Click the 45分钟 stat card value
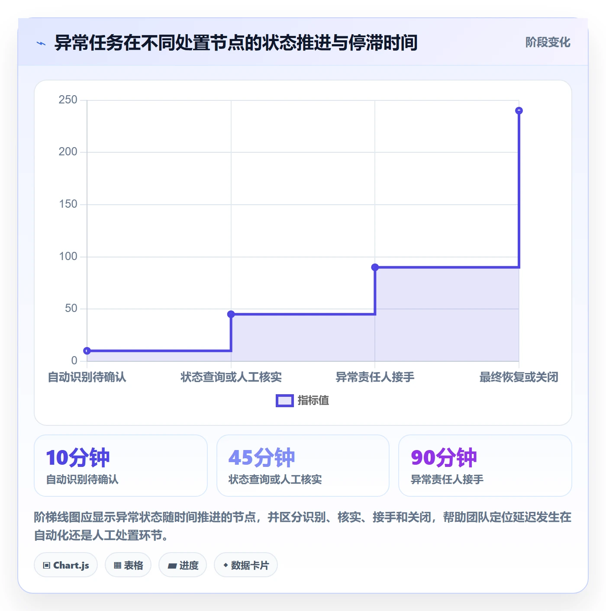The height and width of the screenshot is (611, 606). (261, 458)
